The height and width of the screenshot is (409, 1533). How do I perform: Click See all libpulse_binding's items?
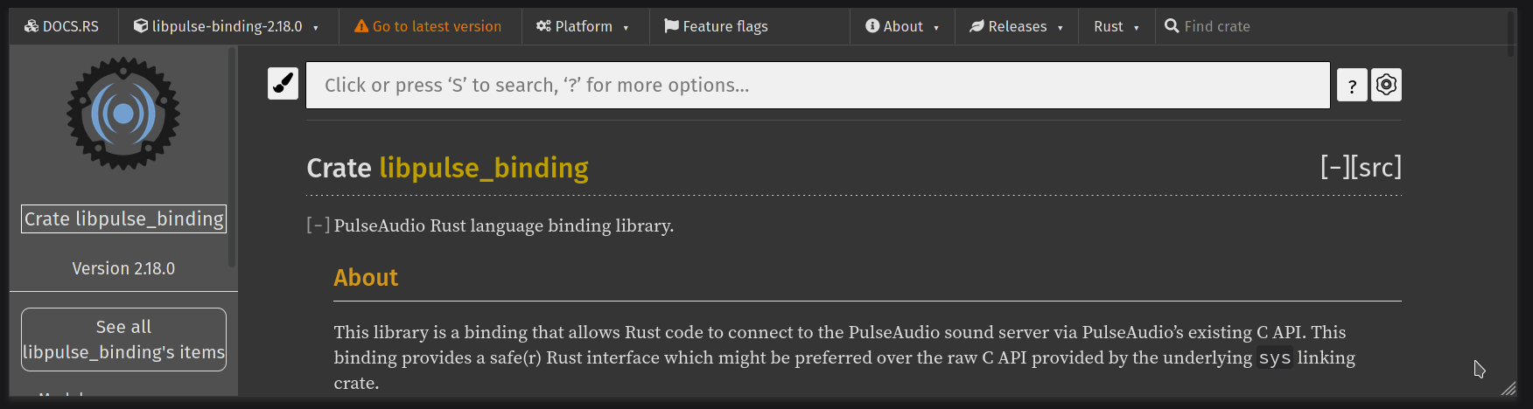tap(123, 339)
